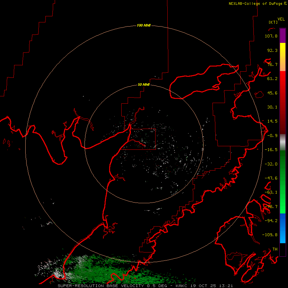This screenshot has height=288, width=288.
Task: Click the 50 NMI range ring label
Action: 144,84
